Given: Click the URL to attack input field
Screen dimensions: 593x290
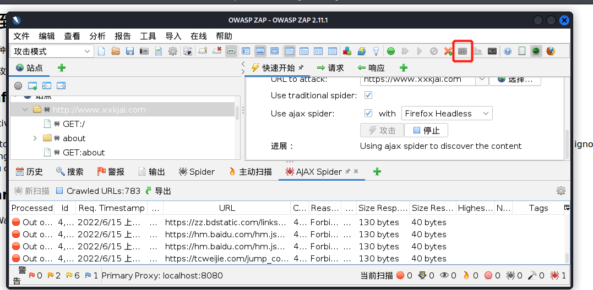Looking at the screenshot, I should click(418, 80).
